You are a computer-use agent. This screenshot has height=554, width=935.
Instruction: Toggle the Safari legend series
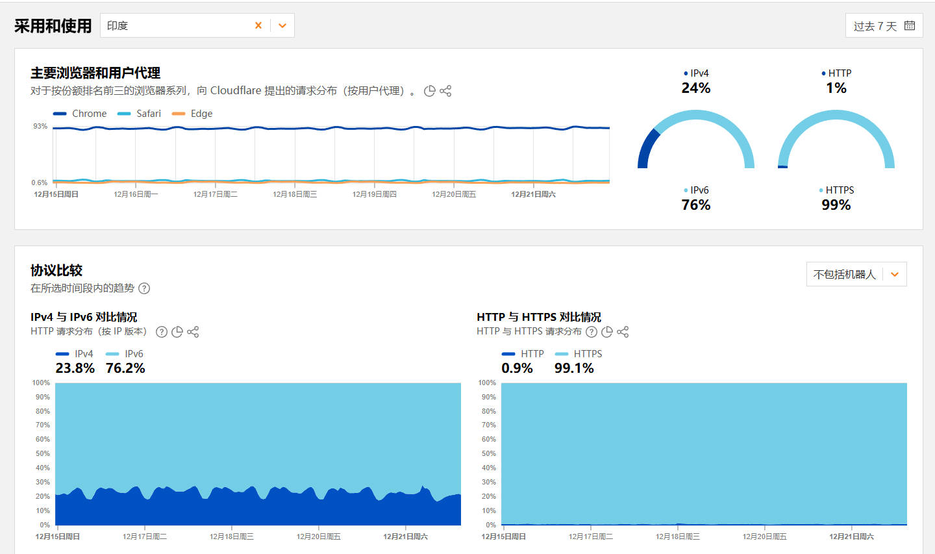[x=139, y=114]
